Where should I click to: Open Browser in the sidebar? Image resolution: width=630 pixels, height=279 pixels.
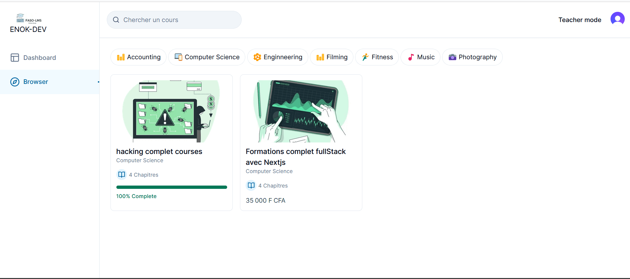36,82
